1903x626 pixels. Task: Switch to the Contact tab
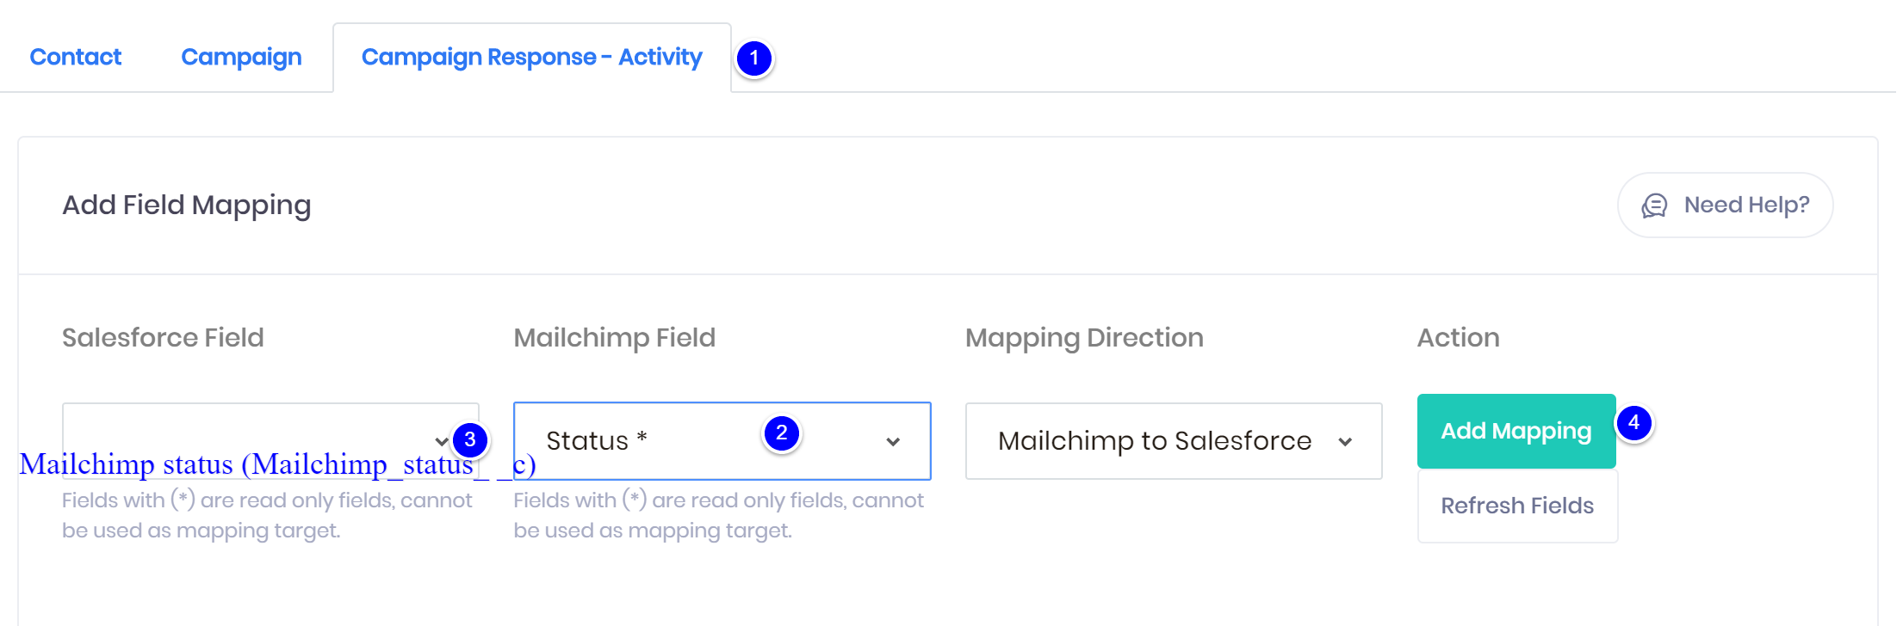pyautogui.click(x=76, y=57)
